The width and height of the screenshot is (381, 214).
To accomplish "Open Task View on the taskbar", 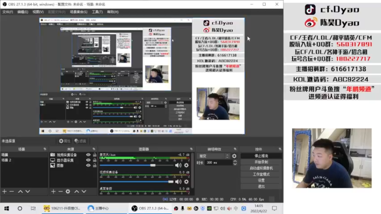I will pyautogui.click(x=33, y=208).
